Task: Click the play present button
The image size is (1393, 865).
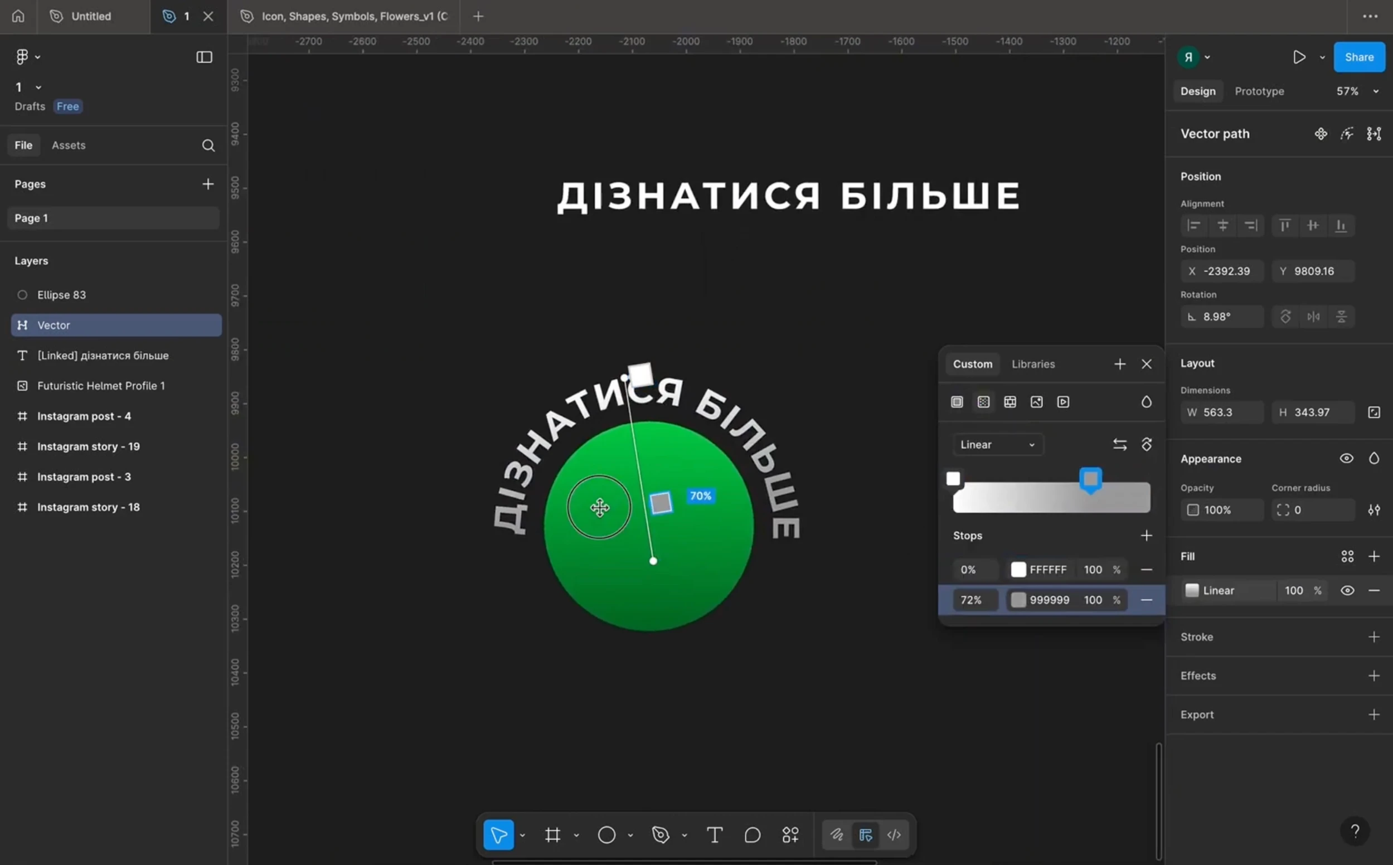Action: point(1299,57)
